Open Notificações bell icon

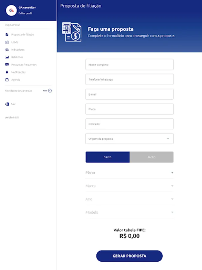[x=7, y=72]
